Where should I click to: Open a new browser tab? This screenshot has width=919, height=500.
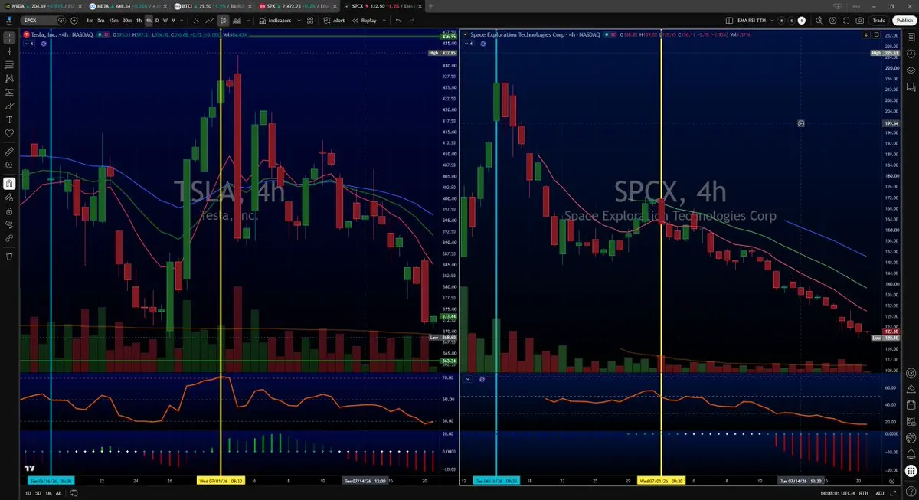433,5
